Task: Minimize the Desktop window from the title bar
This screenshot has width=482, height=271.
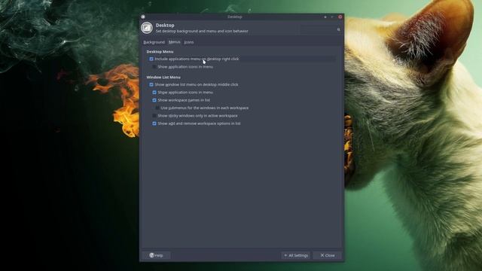Action: coord(325,17)
